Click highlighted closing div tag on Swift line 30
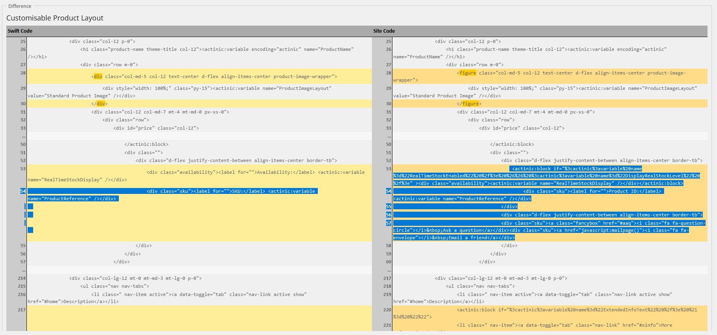 [101, 104]
